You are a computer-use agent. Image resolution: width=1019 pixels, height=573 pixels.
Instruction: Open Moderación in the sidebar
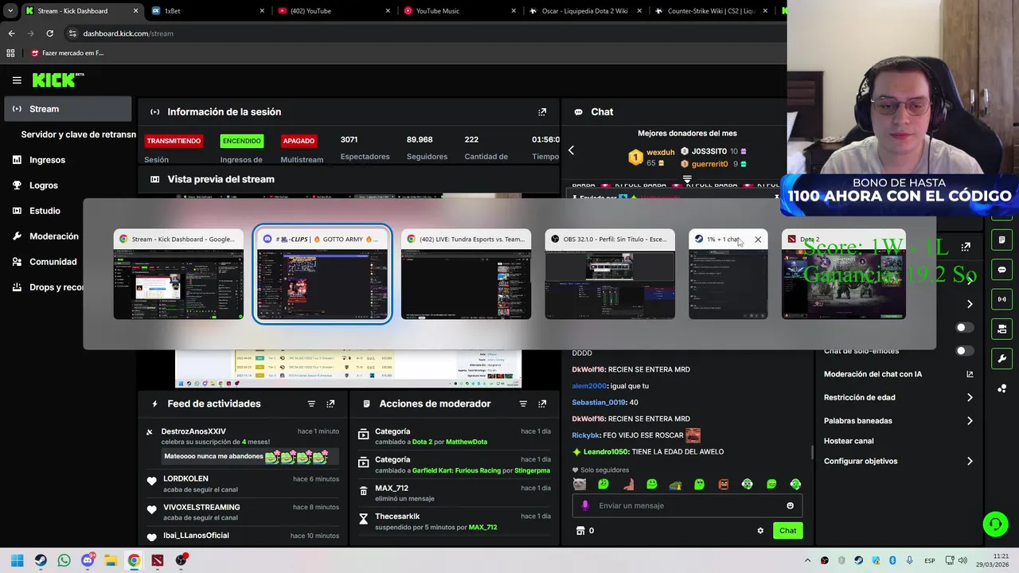coord(54,236)
